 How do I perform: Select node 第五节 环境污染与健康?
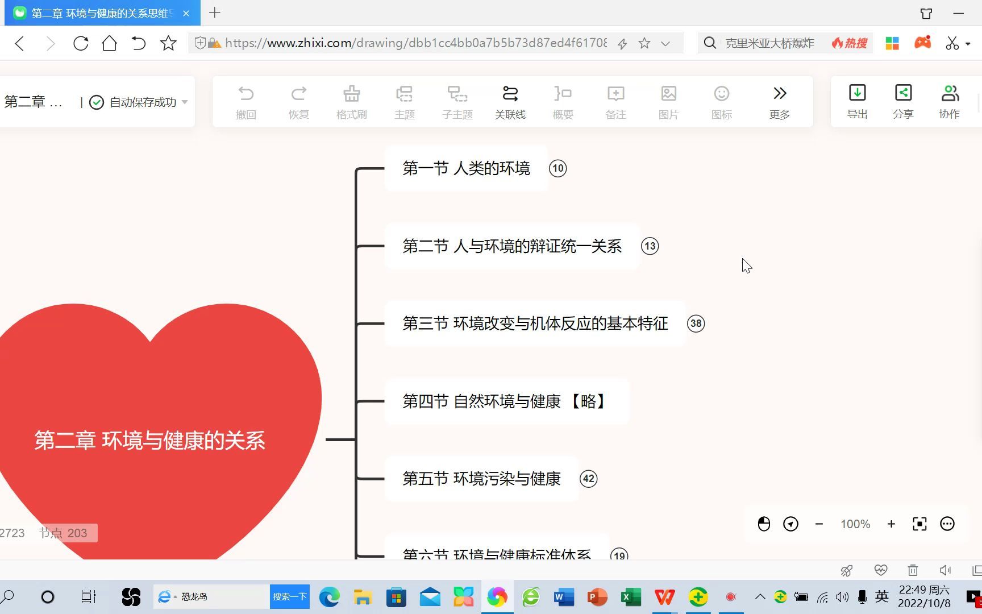coord(481,479)
